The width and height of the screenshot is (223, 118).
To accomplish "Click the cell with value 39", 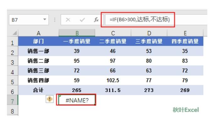I will click(77, 51).
